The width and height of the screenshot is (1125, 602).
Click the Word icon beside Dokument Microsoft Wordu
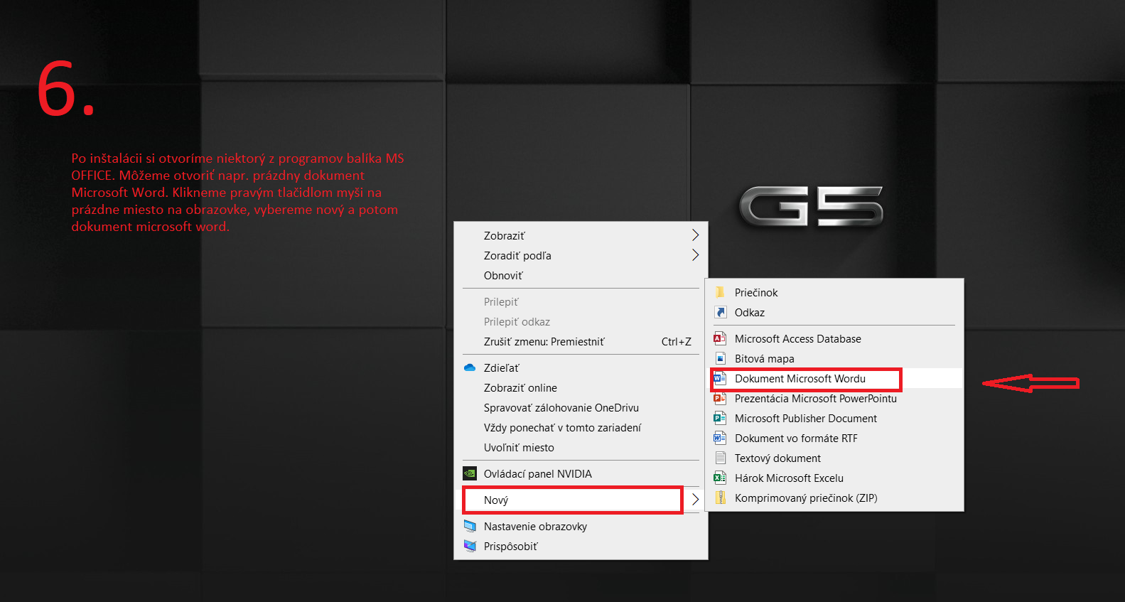720,378
